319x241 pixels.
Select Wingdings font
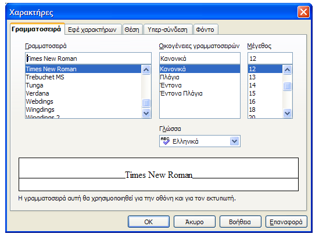[83, 109]
